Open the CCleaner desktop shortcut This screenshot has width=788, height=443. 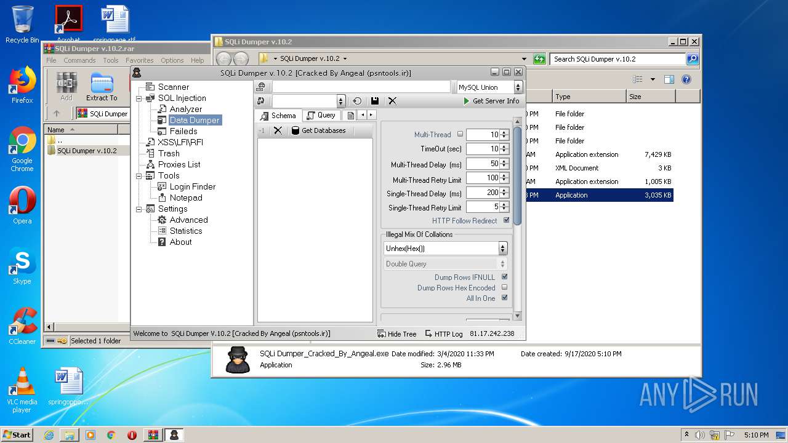(22, 326)
